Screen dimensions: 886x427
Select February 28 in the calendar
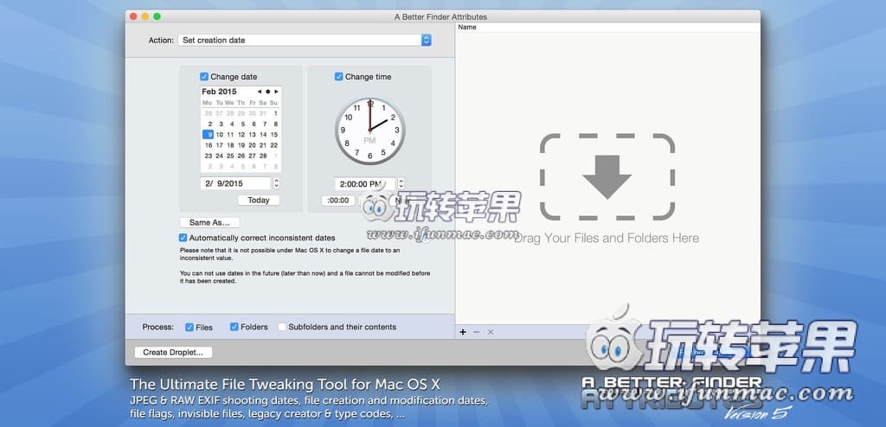(x=263, y=156)
